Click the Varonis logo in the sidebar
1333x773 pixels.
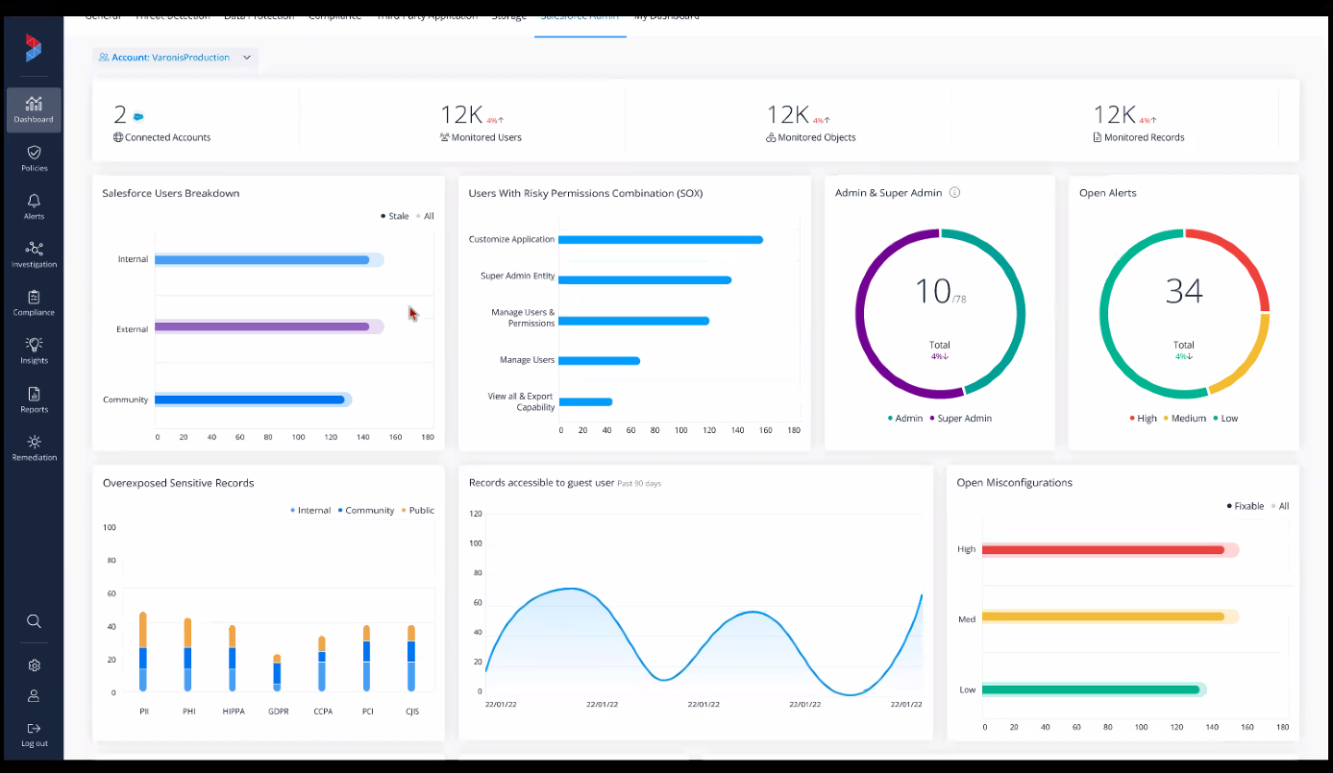[34, 47]
